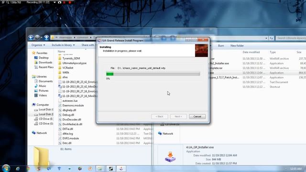Viewport: 306px width, 172px height.
Task: Click the Favorites star icon
Action: click(x=33, y=53)
